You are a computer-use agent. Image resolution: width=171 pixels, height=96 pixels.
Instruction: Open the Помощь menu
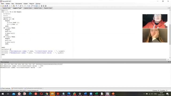coord(38,3)
